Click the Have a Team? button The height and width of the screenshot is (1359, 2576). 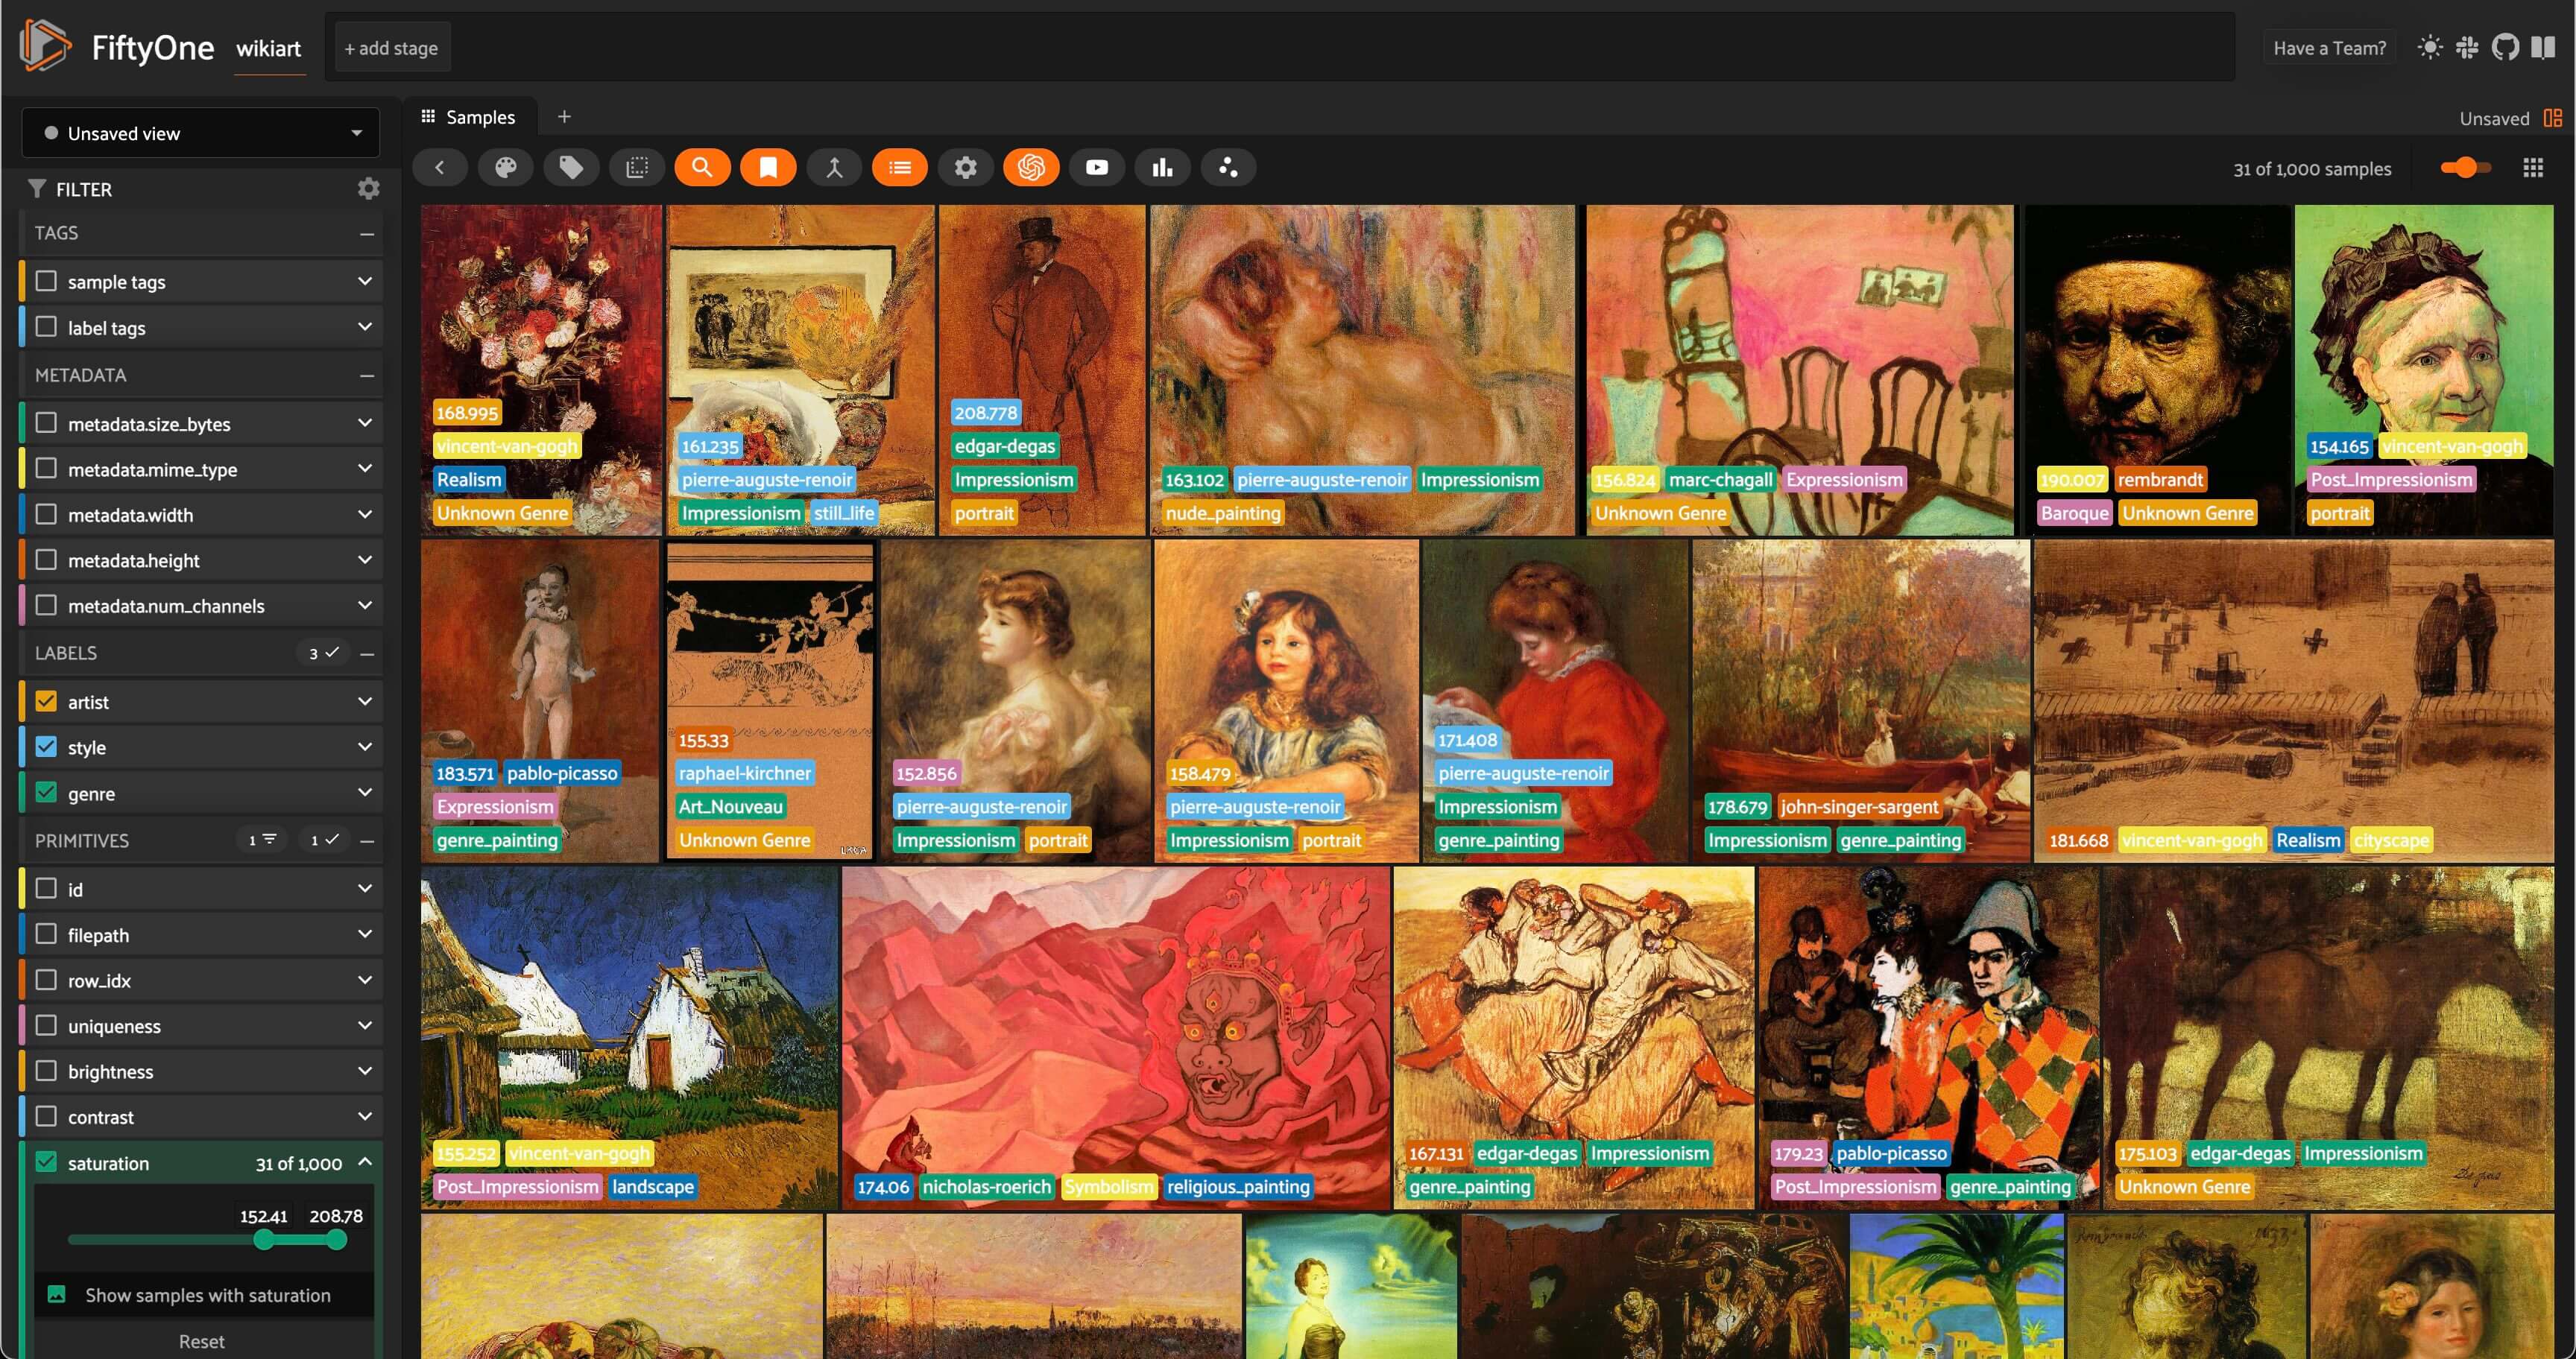(x=2329, y=47)
